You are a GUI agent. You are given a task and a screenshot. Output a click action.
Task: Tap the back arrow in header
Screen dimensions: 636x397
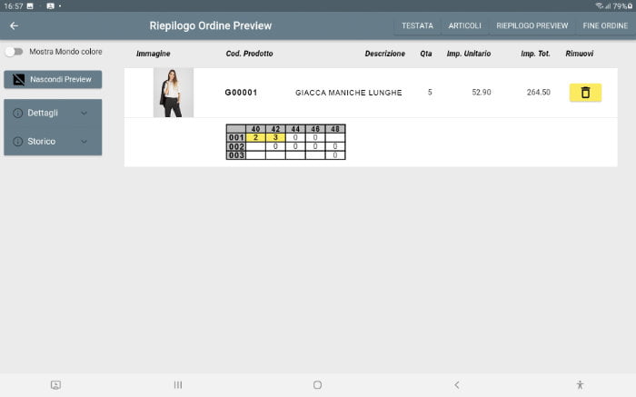14,25
